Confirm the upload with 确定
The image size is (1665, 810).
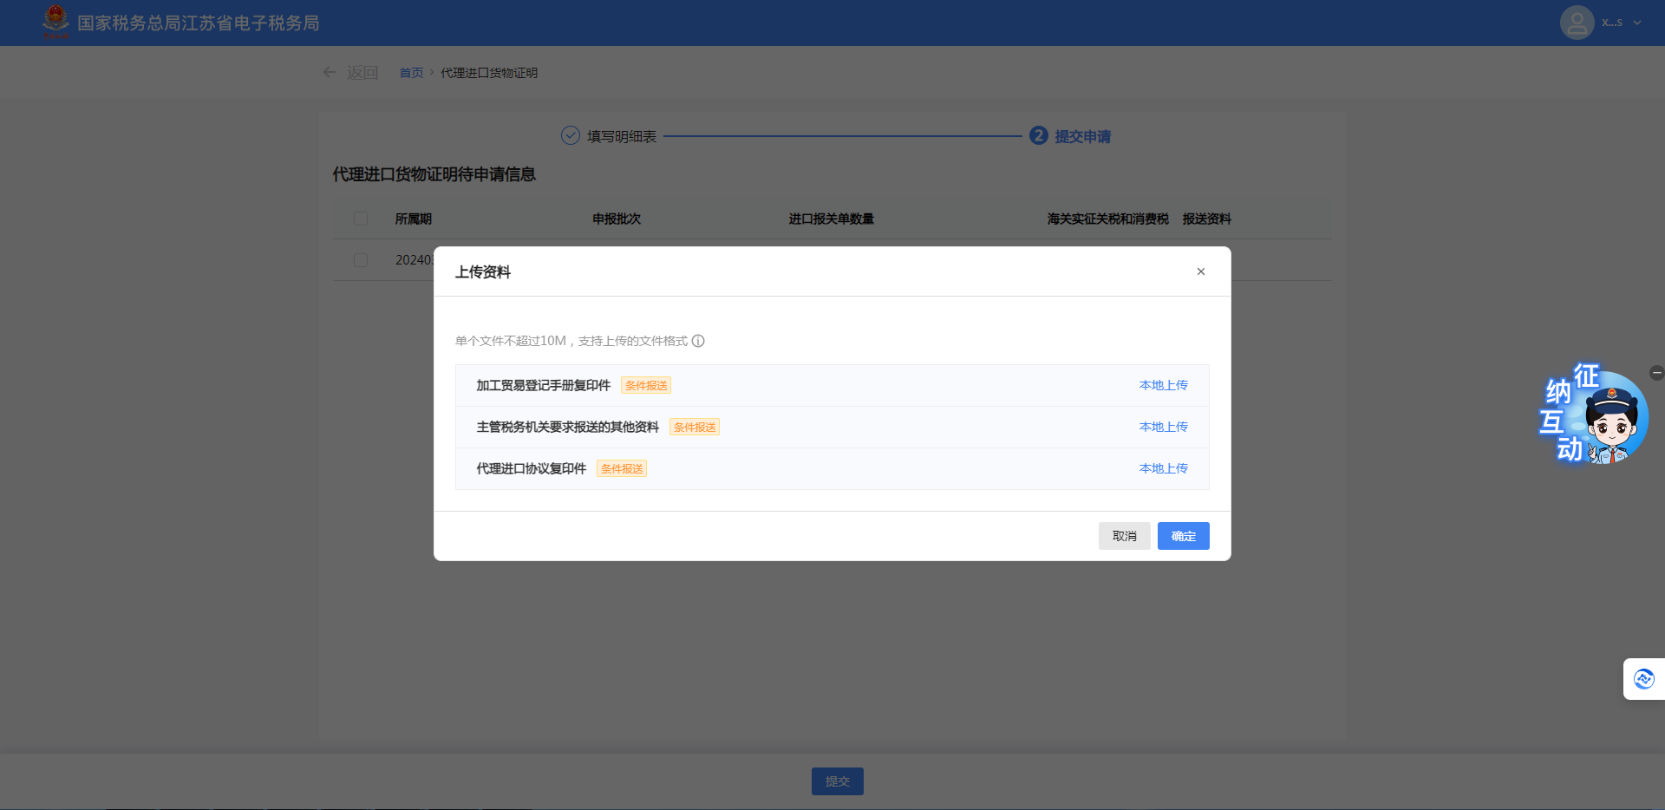pos(1183,536)
